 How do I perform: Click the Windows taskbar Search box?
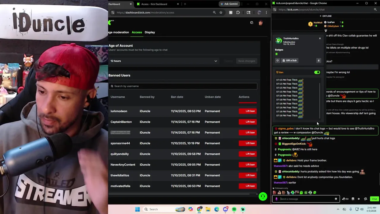point(164,209)
